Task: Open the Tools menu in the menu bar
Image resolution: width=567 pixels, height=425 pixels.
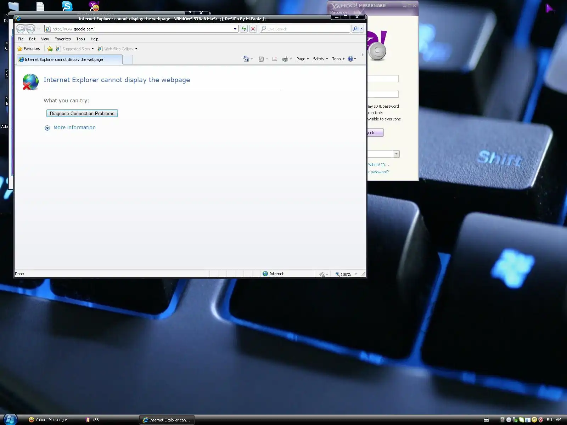Action: pos(81,39)
